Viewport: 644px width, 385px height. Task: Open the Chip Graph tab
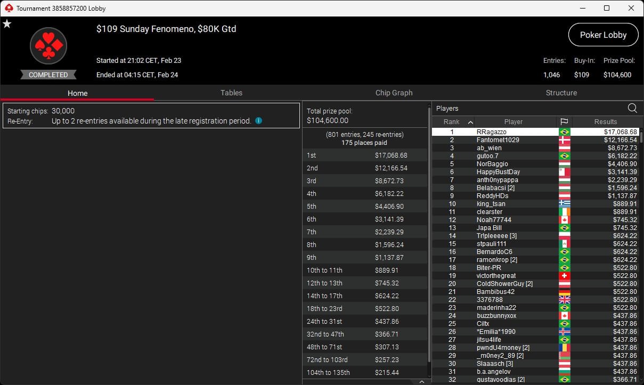[x=394, y=93]
